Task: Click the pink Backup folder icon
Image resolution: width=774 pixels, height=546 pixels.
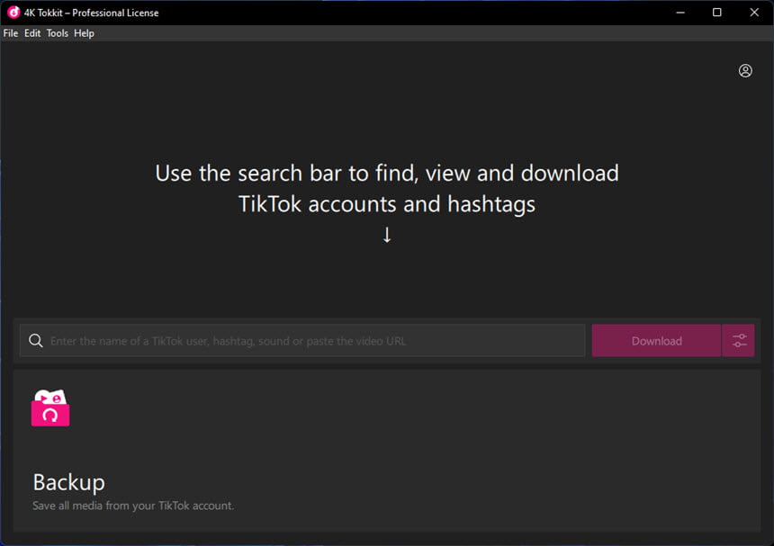Action: [x=50, y=407]
